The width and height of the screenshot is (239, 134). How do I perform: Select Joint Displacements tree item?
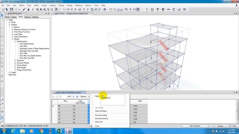pyautogui.click(x=27, y=44)
